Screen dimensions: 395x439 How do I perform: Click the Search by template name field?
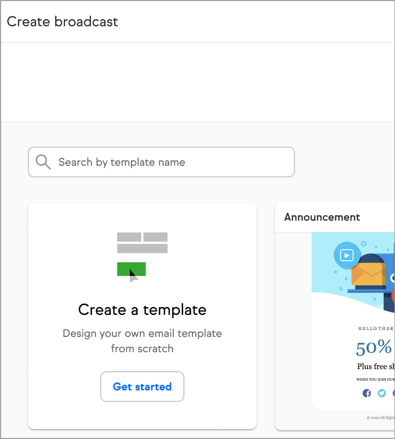[161, 162]
